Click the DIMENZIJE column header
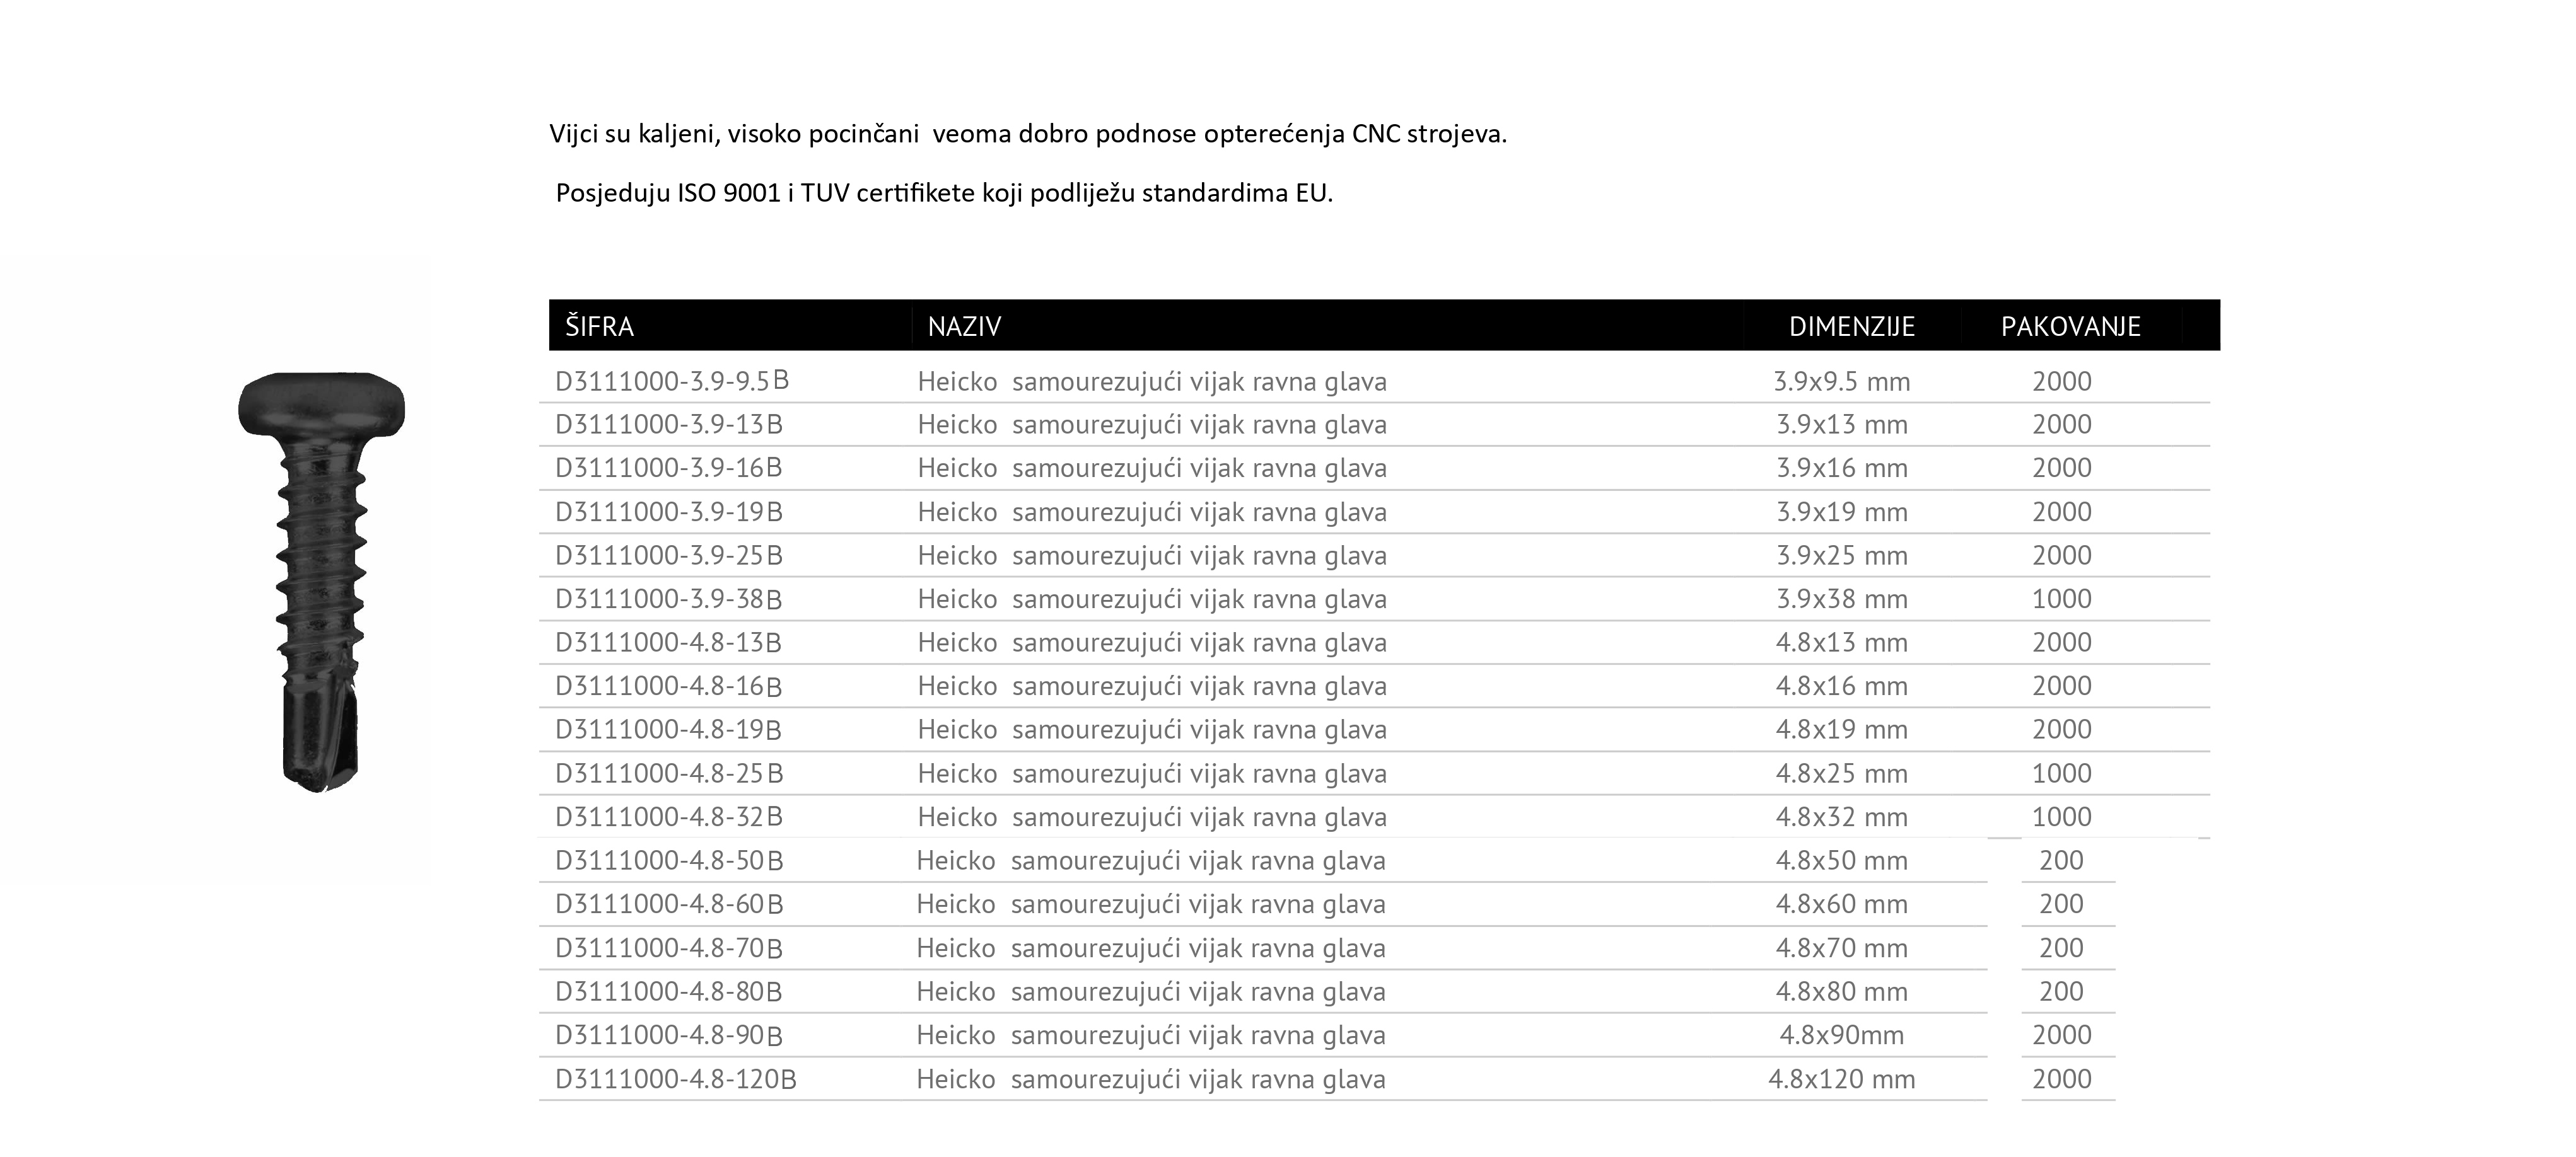 1851,326
